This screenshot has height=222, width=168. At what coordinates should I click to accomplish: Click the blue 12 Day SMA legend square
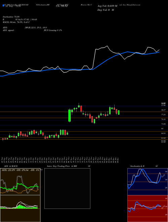point(3,6)
